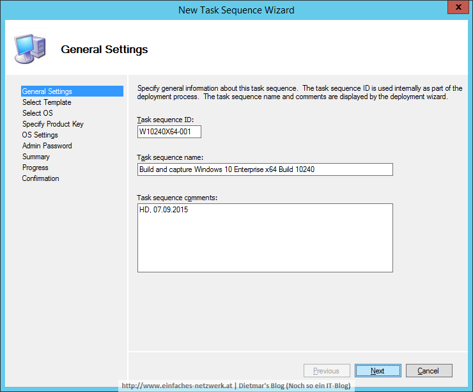Click the Cancel button

tap(429, 370)
